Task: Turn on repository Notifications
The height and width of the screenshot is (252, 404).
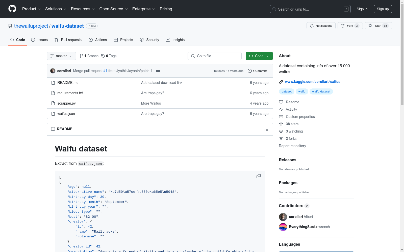Action: click(x=321, y=26)
